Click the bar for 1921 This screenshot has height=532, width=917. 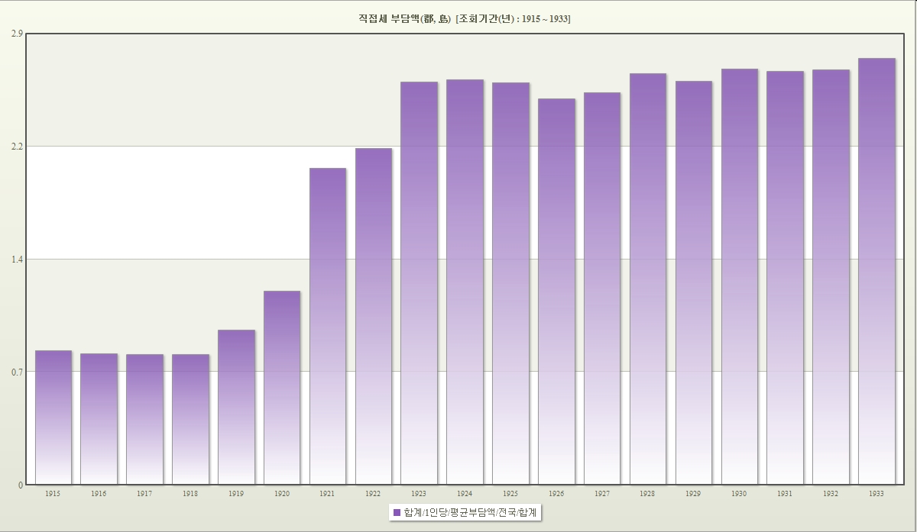point(328,326)
